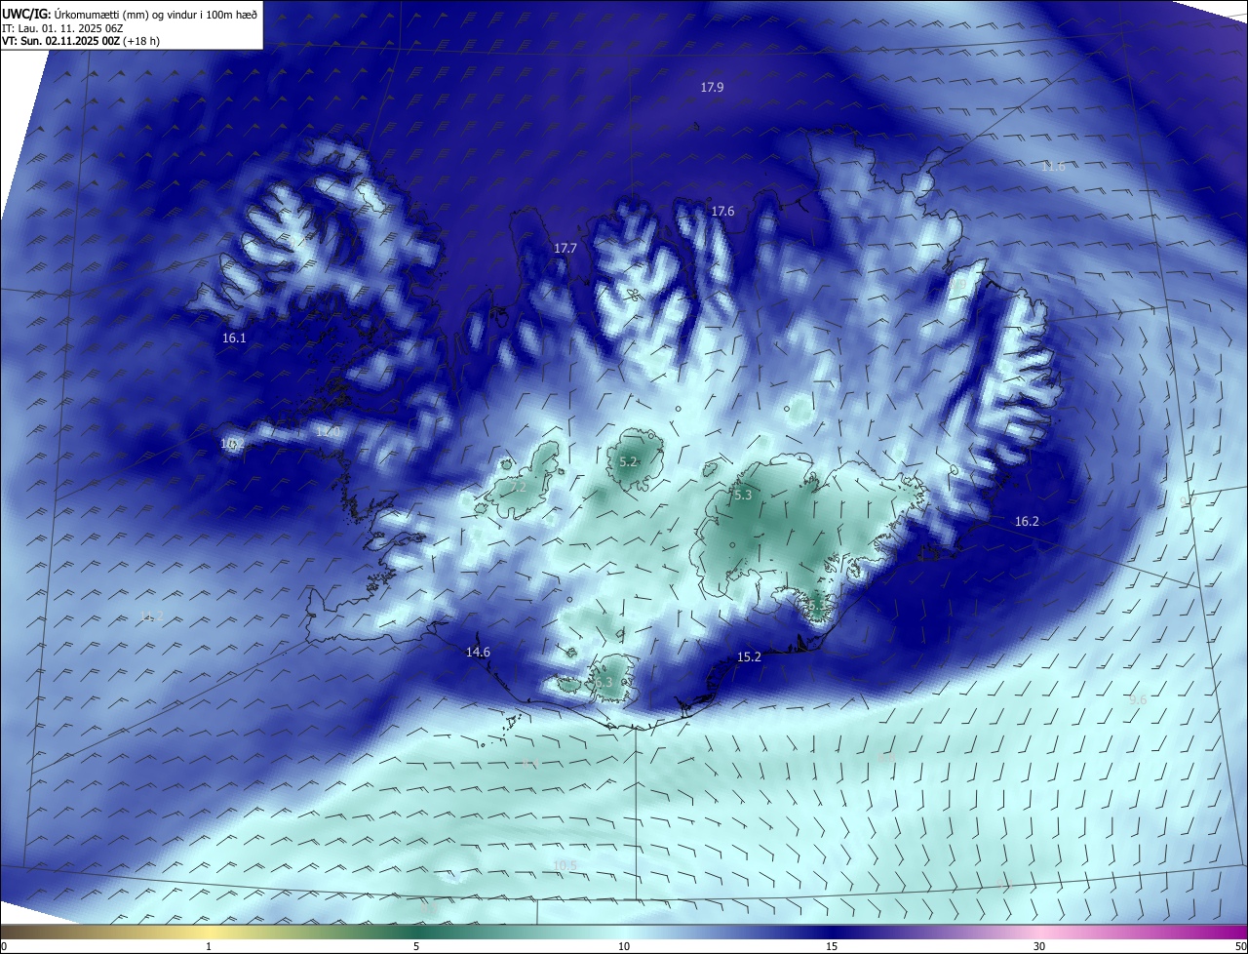Click the VT: Sun. 02.11.2025 00Z line
Viewport: 1248px width, 954px height.
pyautogui.click(x=83, y=42)
